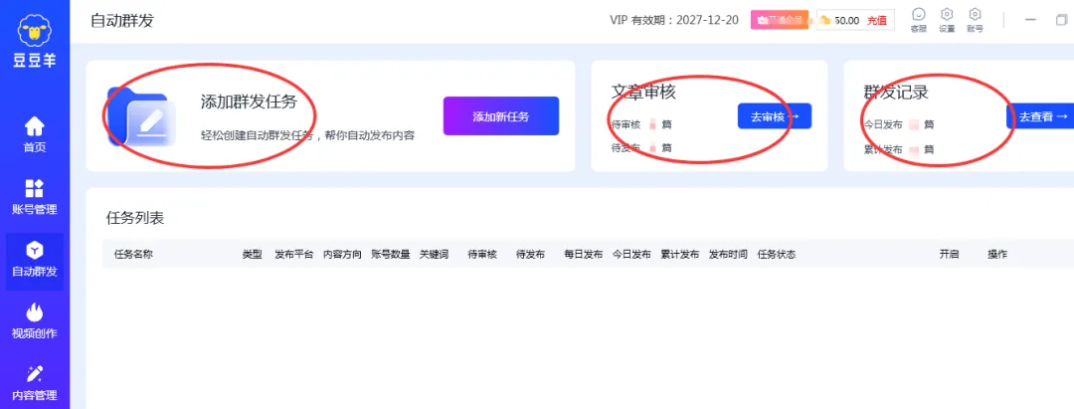The image size is (1074, 409).
Task: Click the 任务列表 heading
Action: [x=135, y=219]
